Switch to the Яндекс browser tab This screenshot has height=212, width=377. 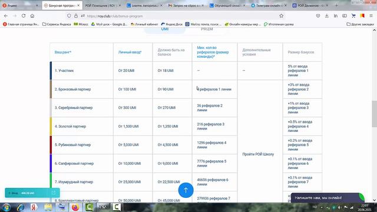20,5
